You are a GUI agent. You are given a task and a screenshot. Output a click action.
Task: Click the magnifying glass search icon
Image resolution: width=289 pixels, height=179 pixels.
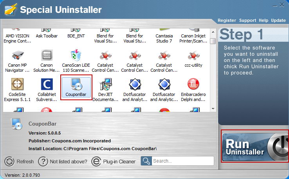pos(146,161)
